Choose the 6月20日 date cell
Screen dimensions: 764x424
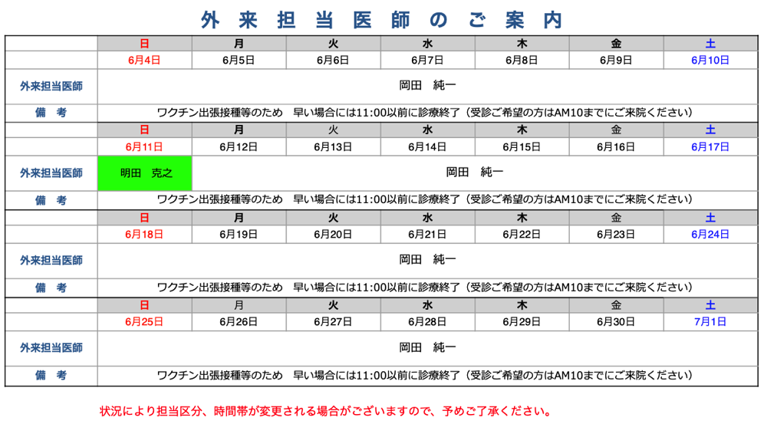[x=333, y=235]
